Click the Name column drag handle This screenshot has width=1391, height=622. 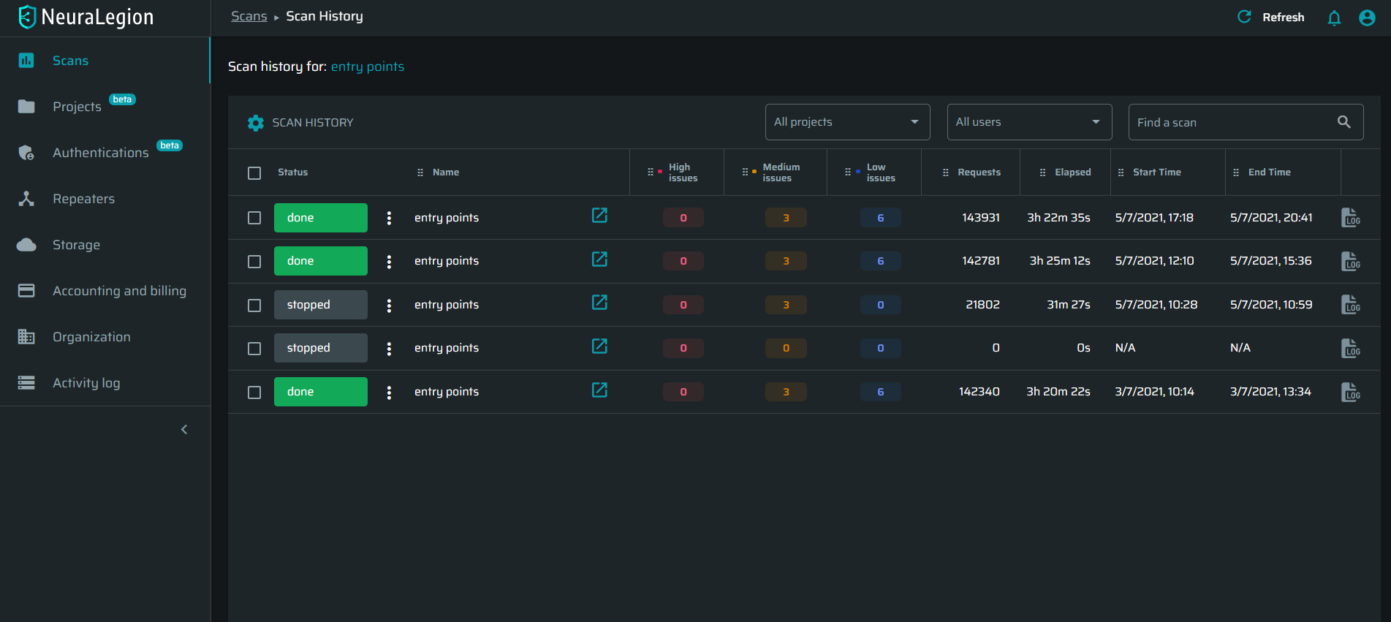point(420,172)
